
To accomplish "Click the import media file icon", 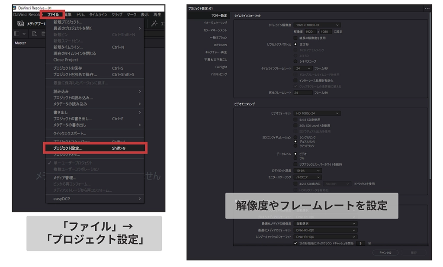I will click(x=34, y=34).
